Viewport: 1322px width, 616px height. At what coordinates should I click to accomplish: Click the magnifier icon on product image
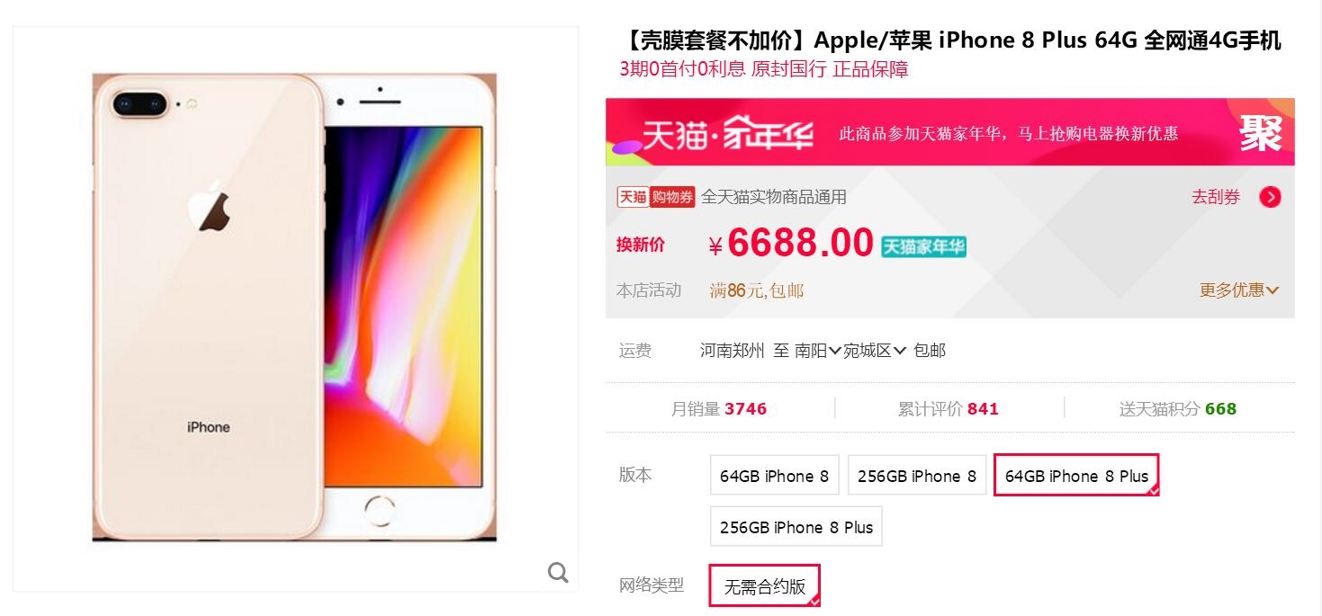coord(558,573)
